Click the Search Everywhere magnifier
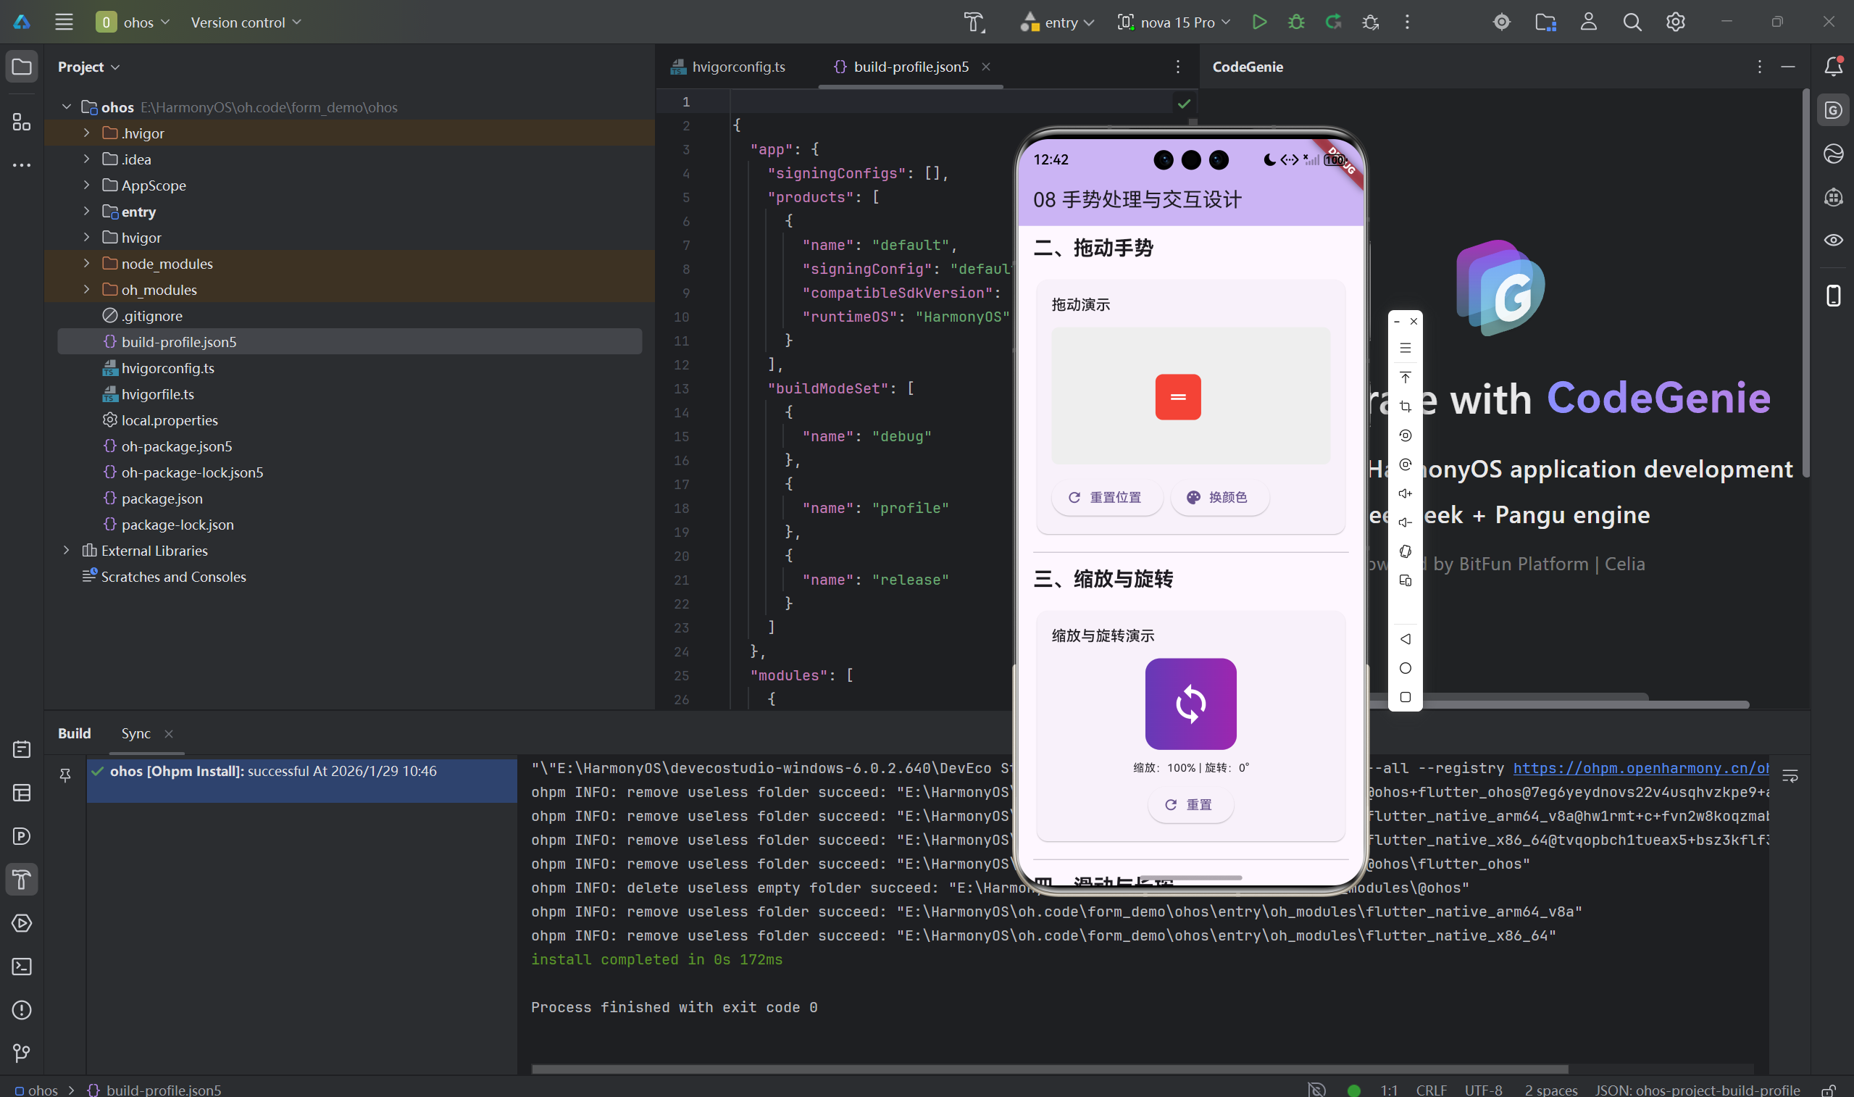Viewport: 1854px width, 1097px height. point(1632,22)
